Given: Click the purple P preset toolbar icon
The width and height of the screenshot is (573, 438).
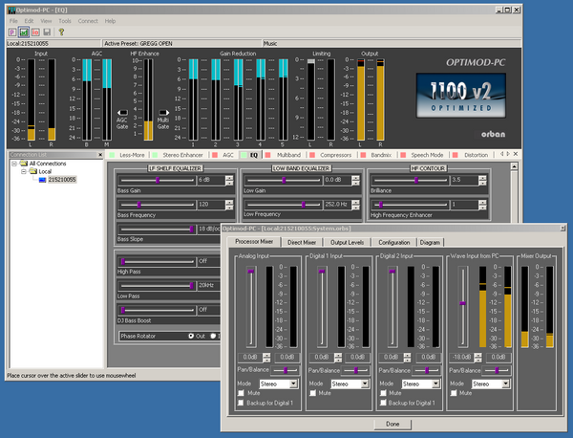Looking at the screenshot, I should tap(11, 32).
